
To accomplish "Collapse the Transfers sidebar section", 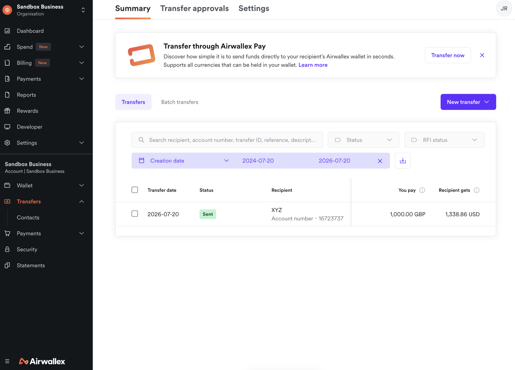I will [82, 201].
